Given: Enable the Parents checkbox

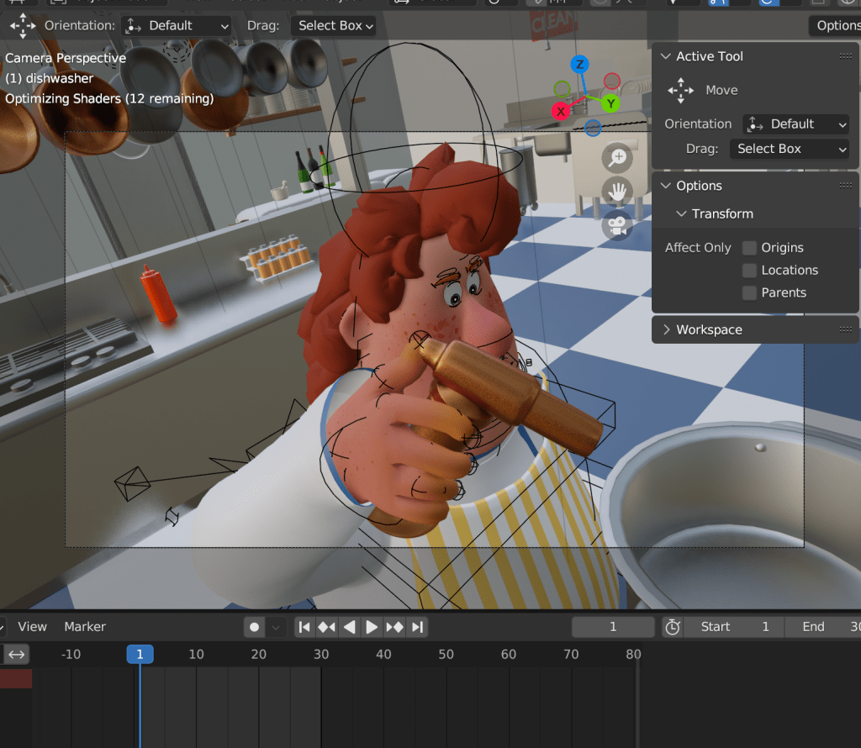Looking at the screenshot, I should 749,293.
